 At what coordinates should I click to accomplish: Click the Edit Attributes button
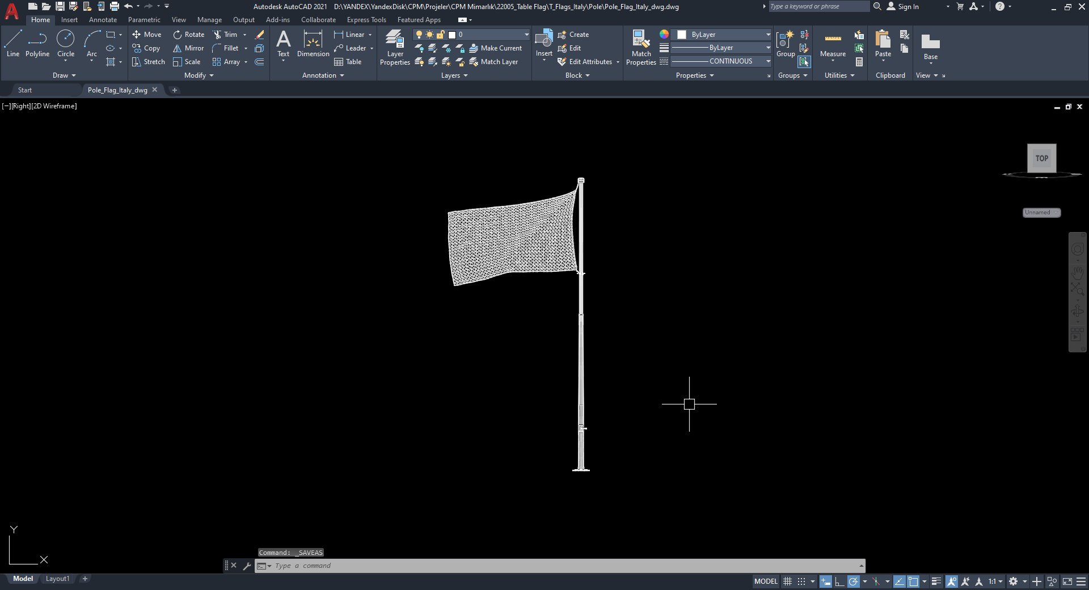tap(585, 62)
